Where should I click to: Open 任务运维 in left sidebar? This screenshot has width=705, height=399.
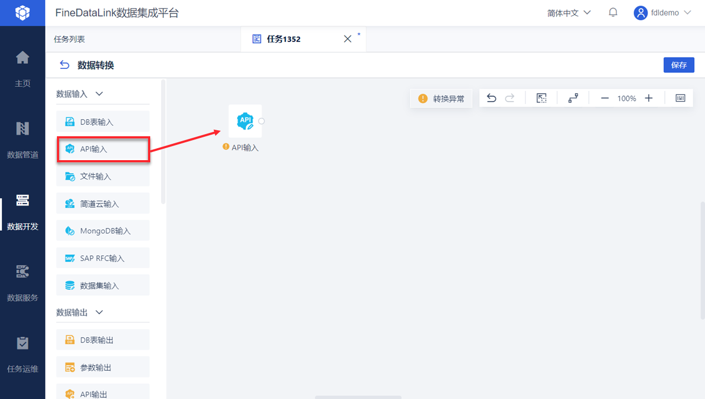tap(22, 354)
